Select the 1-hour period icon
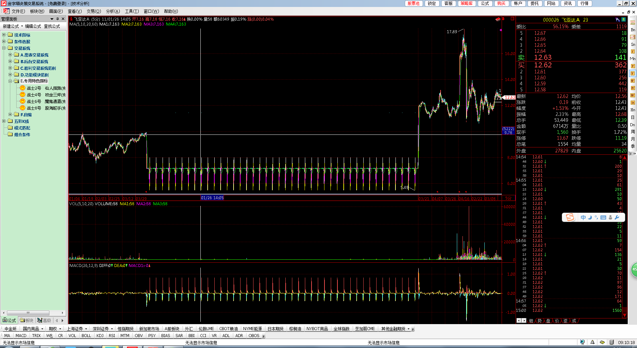 (633, 103)
